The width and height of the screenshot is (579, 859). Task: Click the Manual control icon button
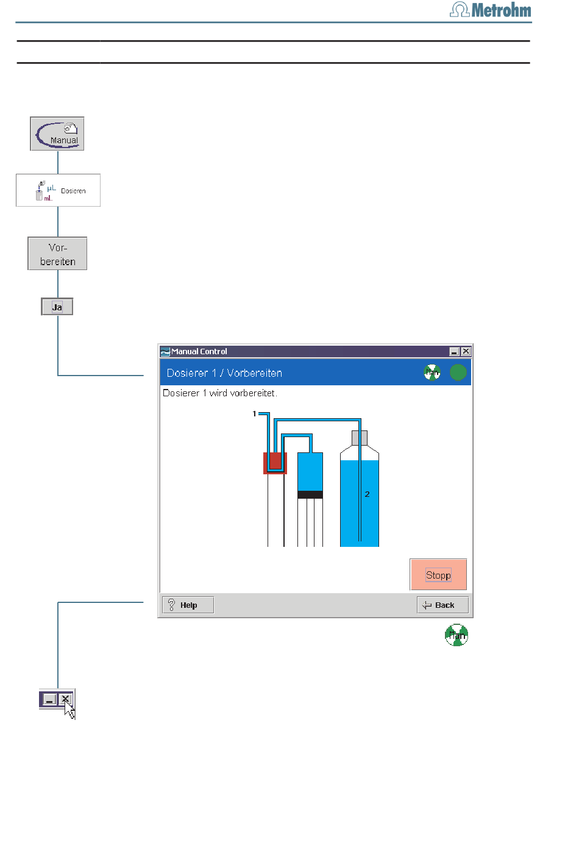point(57,134)
